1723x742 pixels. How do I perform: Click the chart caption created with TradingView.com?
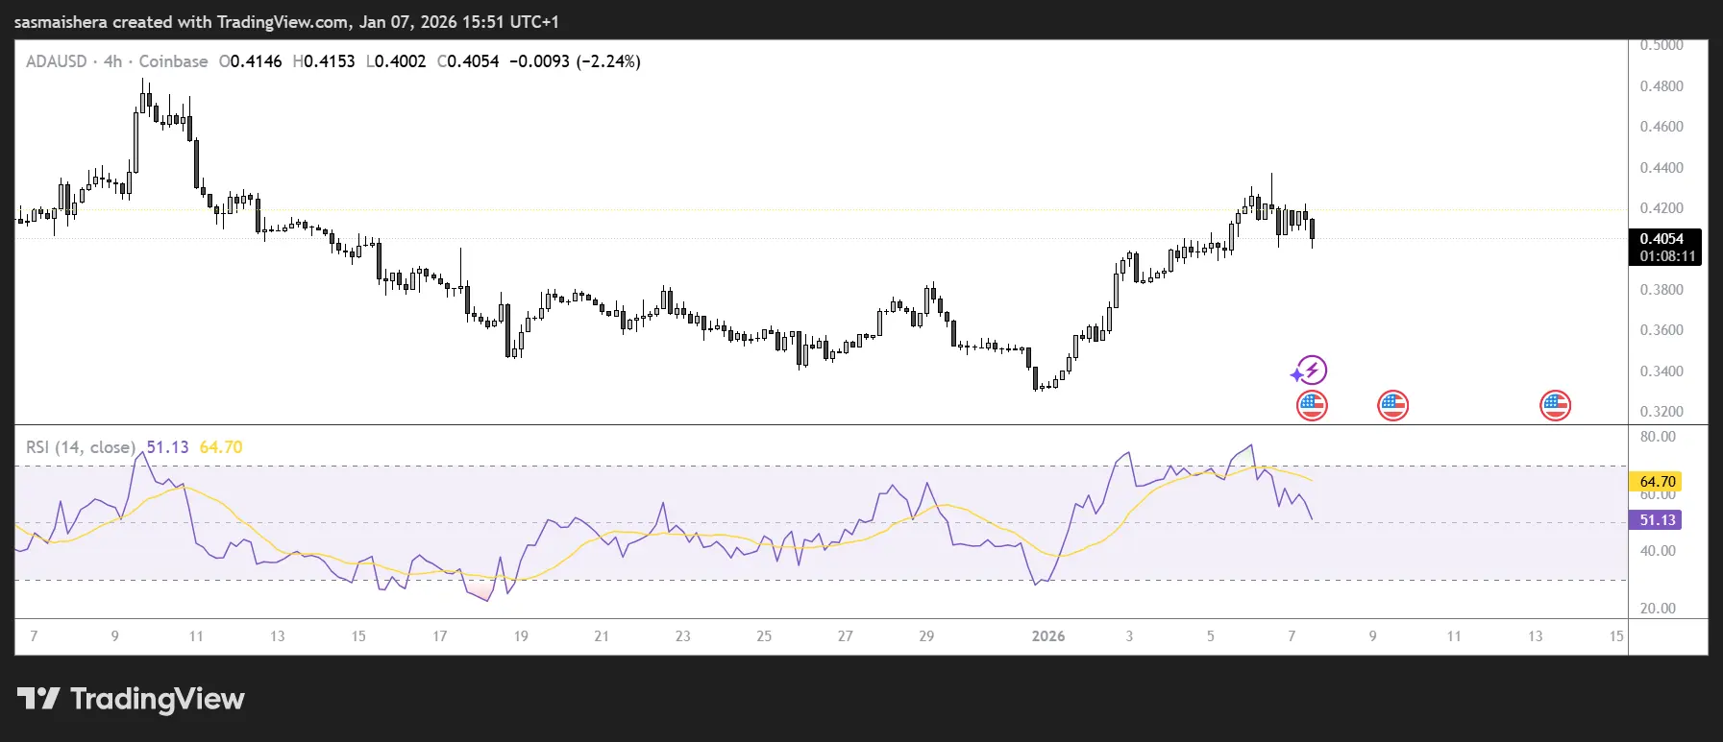(286, 21)
